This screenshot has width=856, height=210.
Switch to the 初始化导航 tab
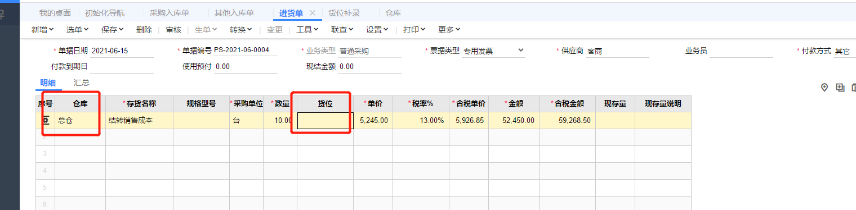tap(105, 12)
